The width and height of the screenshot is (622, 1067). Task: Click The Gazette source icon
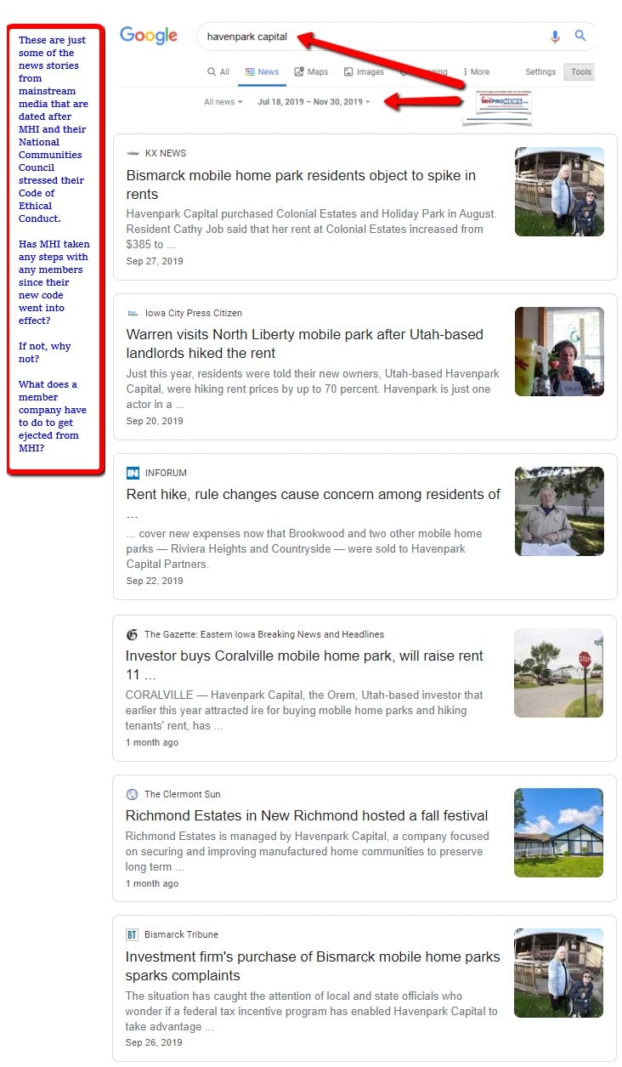coord(132,634)
